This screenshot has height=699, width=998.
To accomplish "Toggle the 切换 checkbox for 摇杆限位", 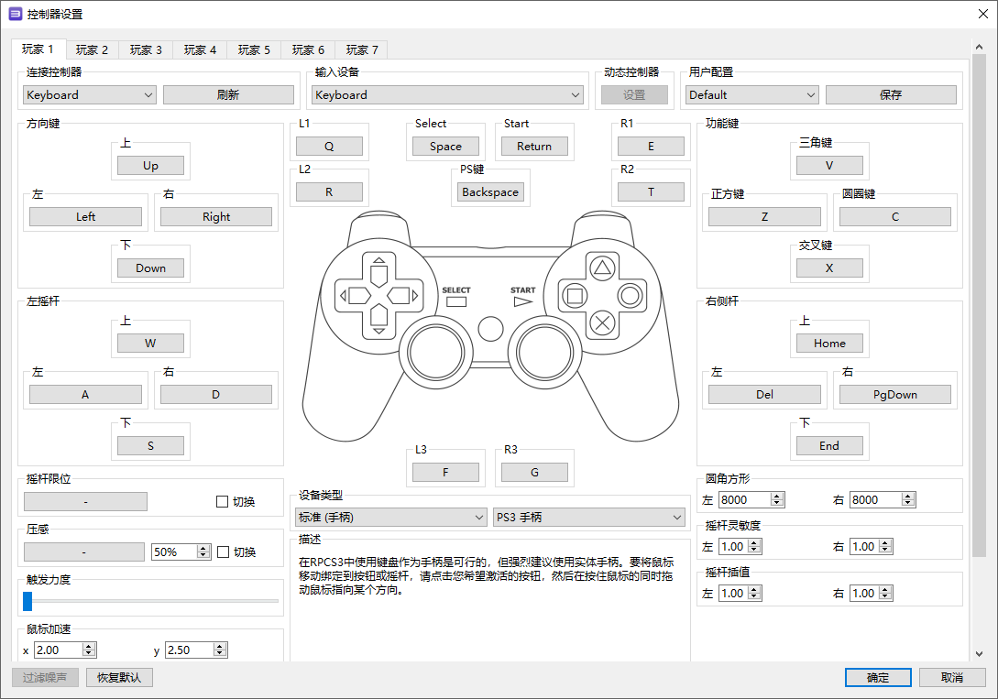I will pyautogui.click(x=222, y=502).
